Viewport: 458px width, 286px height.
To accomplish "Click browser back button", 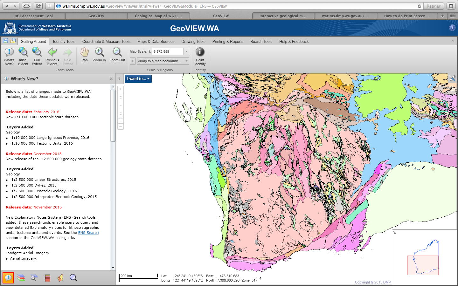I will pos(7,6).
